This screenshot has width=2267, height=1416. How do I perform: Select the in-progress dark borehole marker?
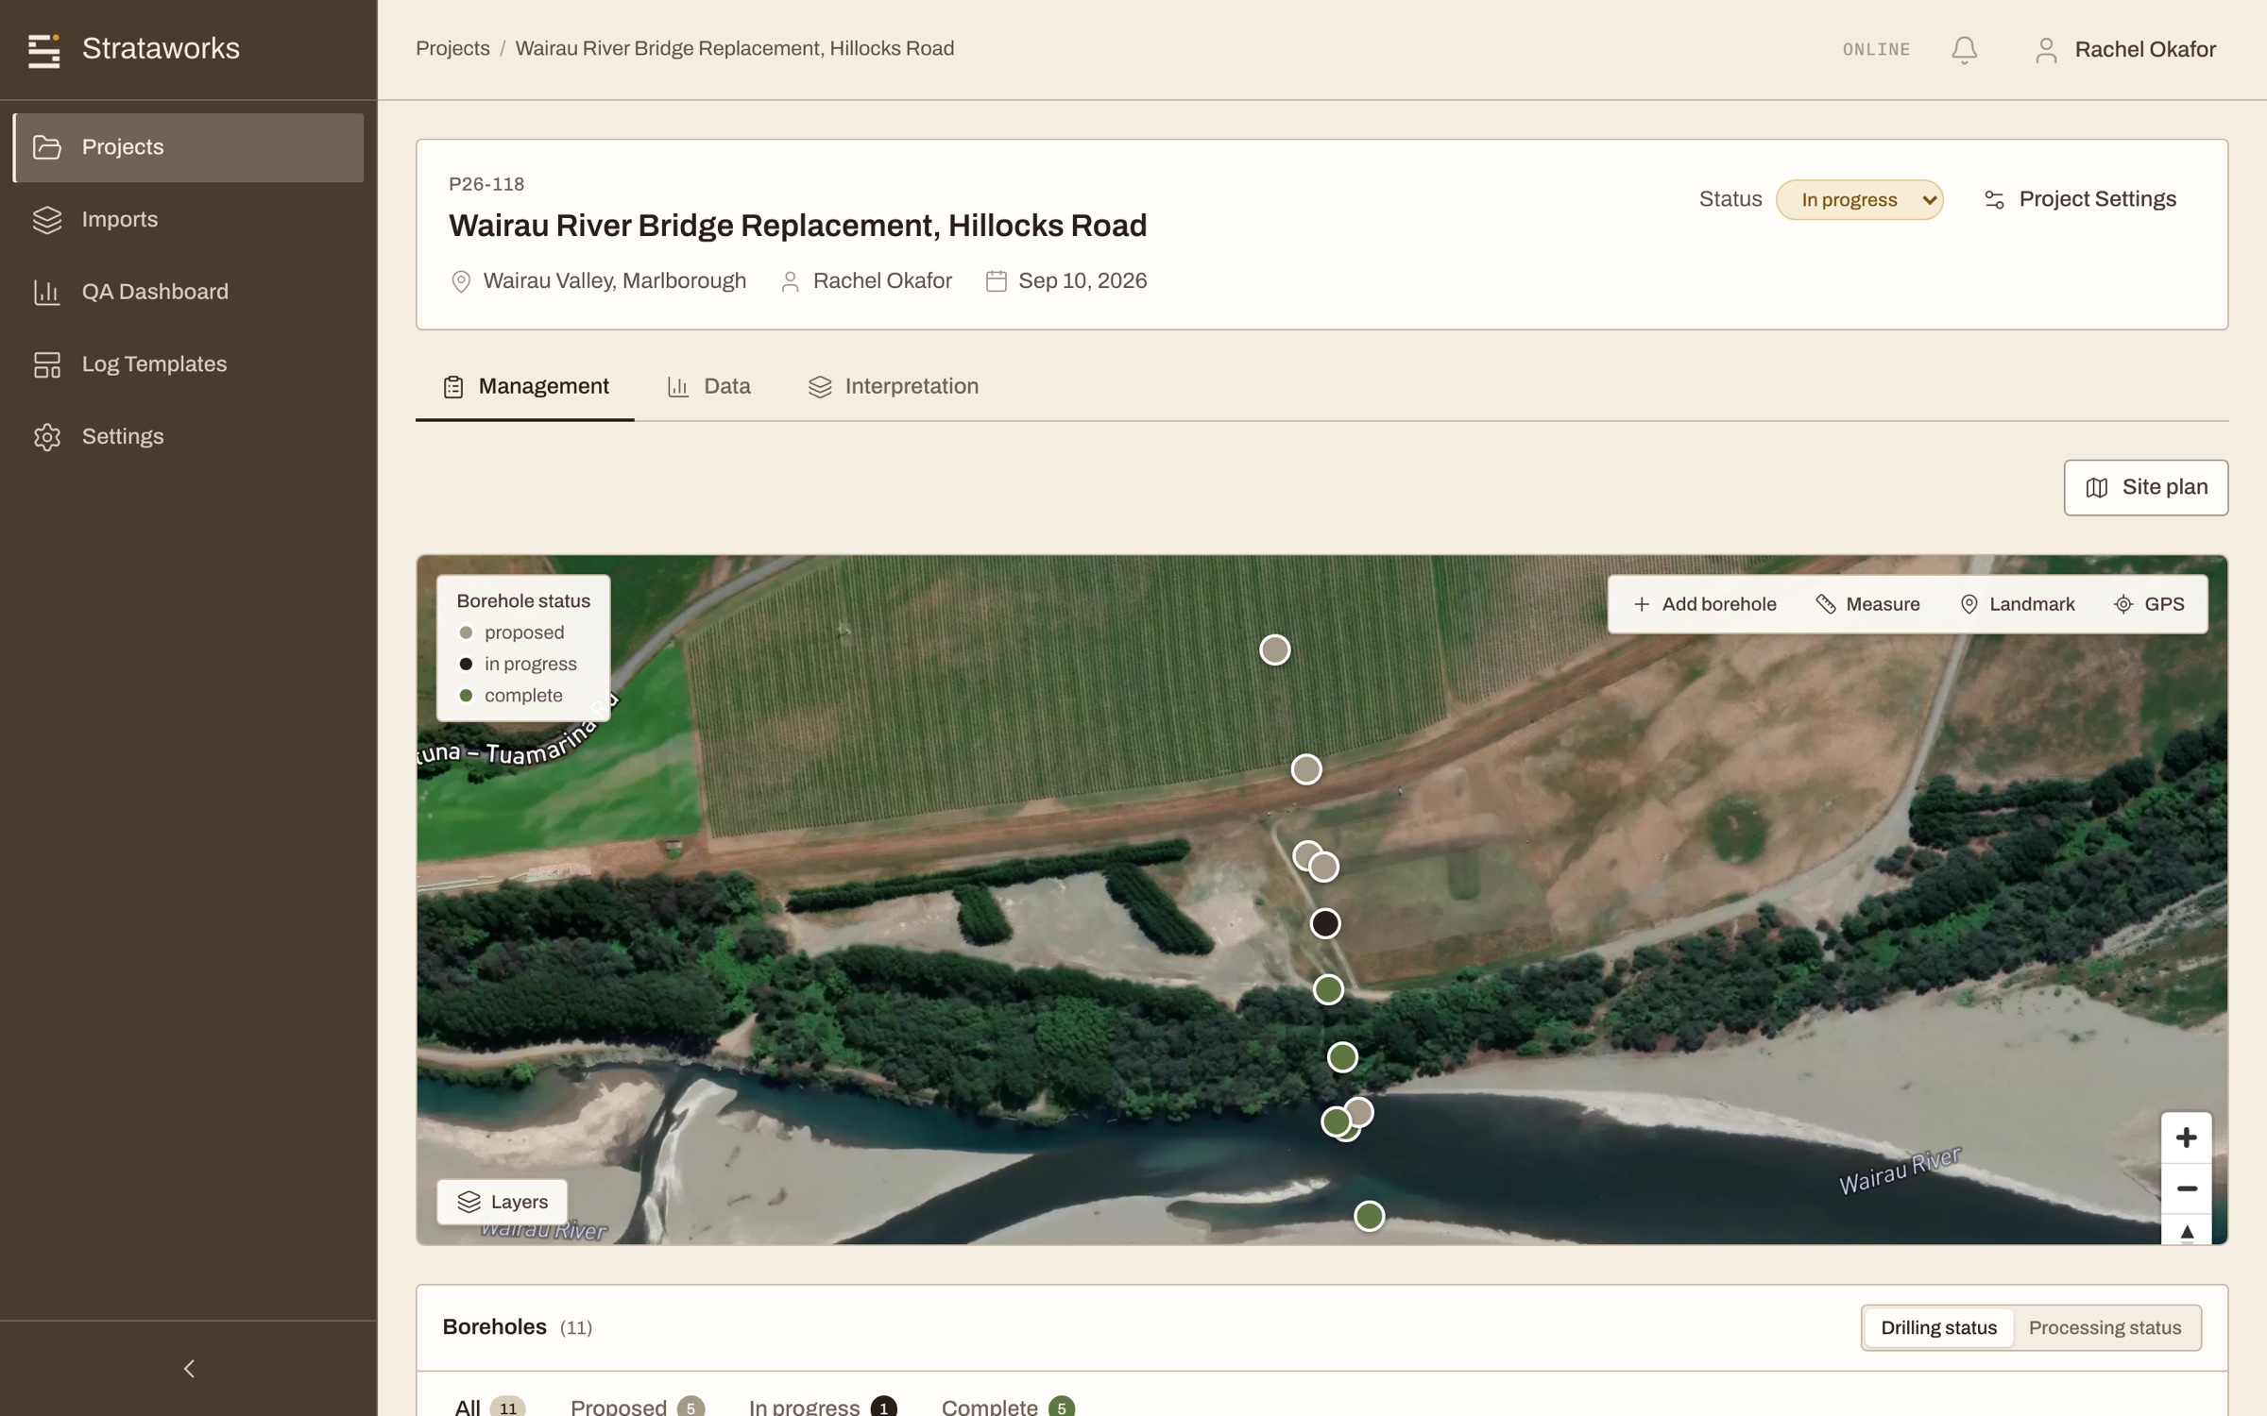(x=1325, y=923)
